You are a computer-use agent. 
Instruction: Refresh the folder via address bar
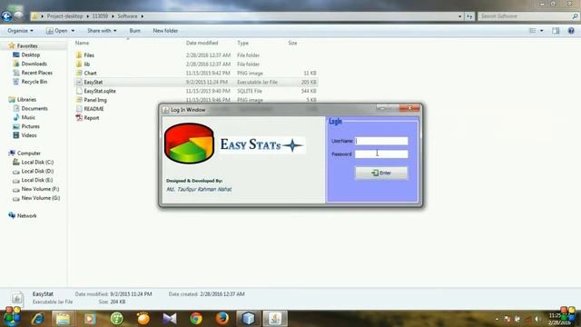(469, 16)
